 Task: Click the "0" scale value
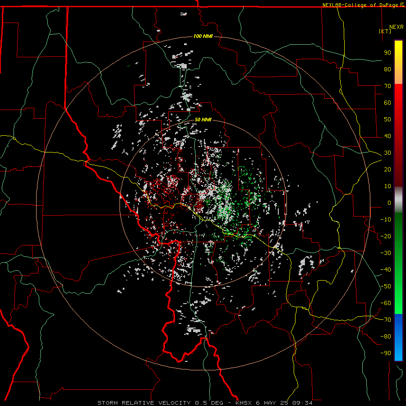389,203
